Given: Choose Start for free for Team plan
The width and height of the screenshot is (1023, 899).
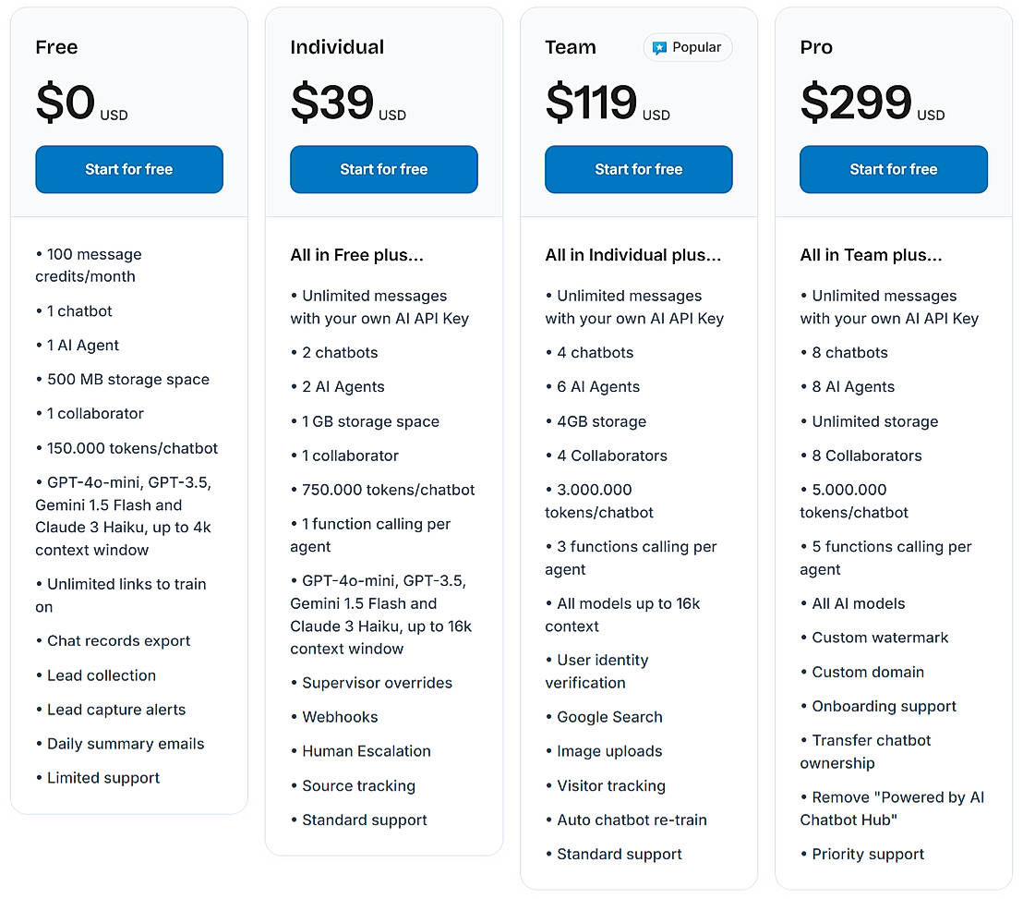Looking at the screenshot, I should 639,169.
